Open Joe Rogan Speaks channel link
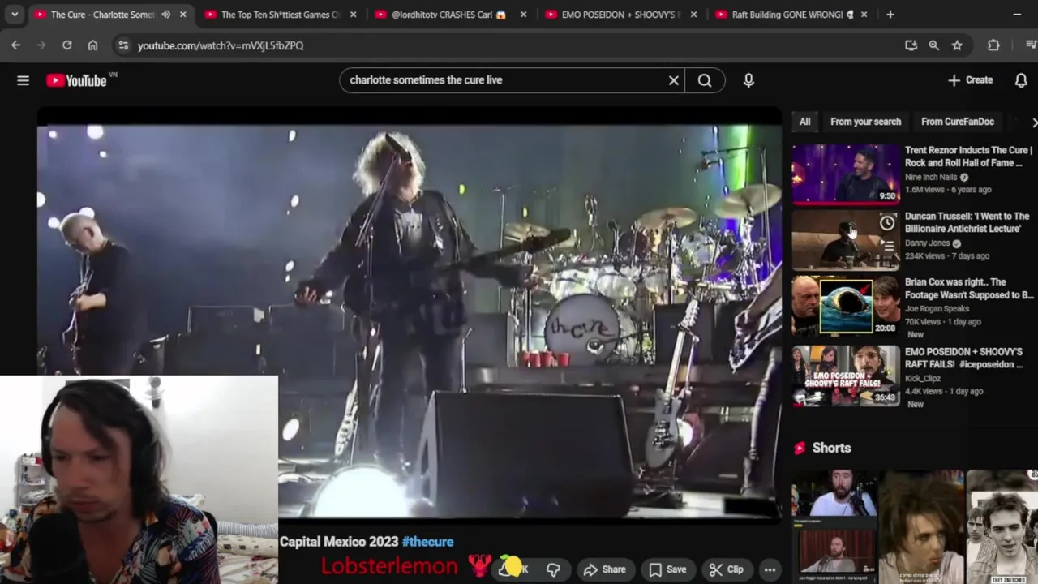The width and height of the screenshot is (1038, 584). (937, 309)
